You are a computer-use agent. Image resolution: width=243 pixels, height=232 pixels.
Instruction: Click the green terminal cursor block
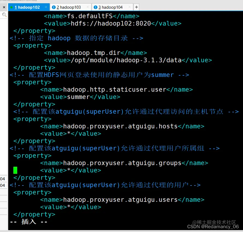(15, 170)
